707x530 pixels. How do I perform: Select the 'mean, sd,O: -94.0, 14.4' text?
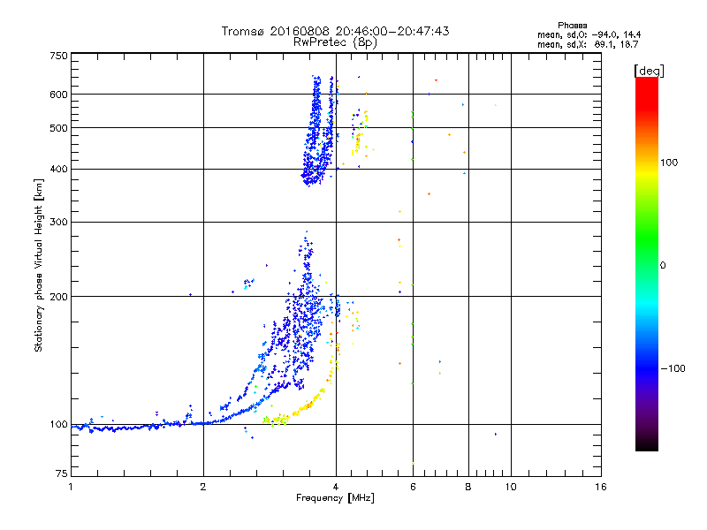tap(589, 34)
